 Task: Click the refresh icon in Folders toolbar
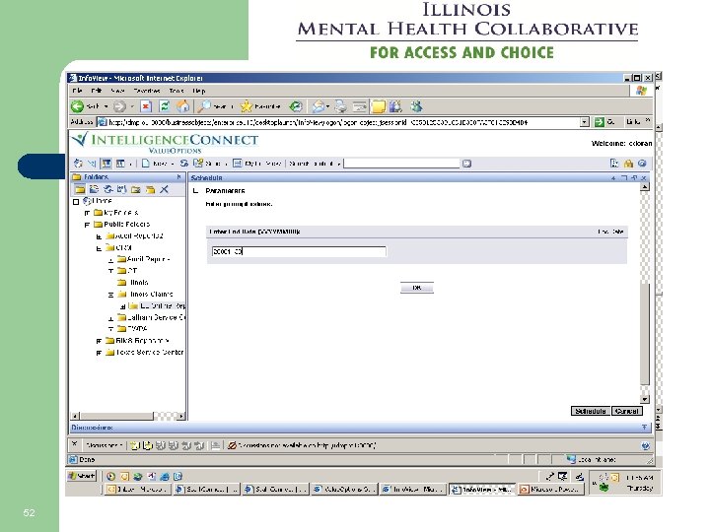pyautogui.click(x=107, y=189)
